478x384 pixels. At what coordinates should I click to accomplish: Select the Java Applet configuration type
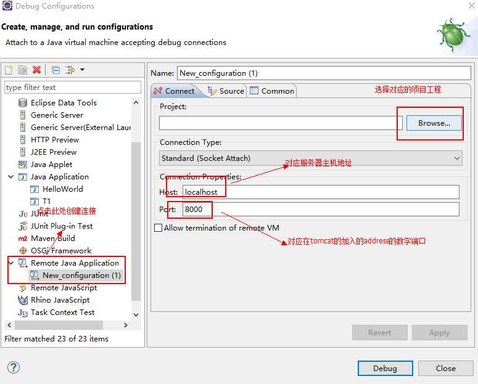pyautogui.click(x=51, y=165)
